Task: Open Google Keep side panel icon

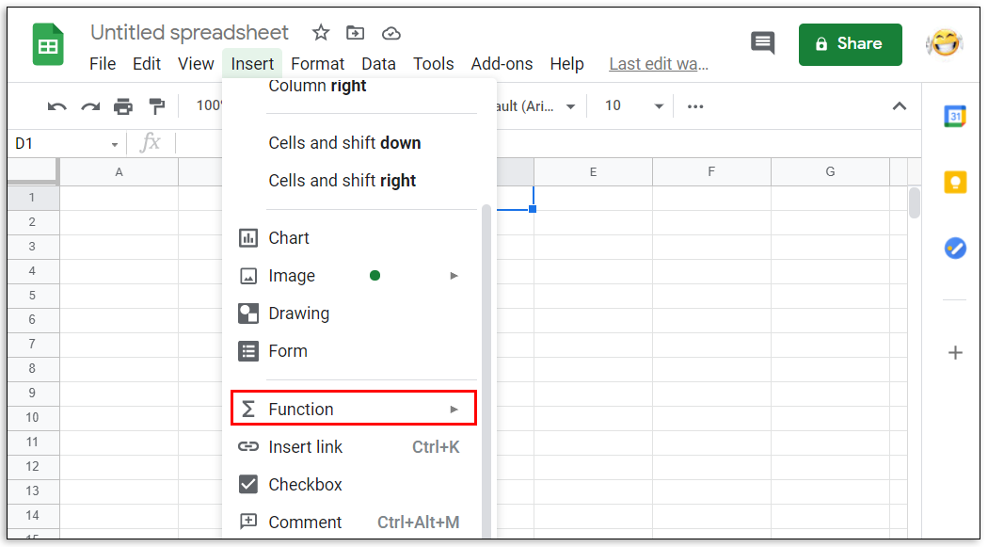Action: click(x=955, y=182)
